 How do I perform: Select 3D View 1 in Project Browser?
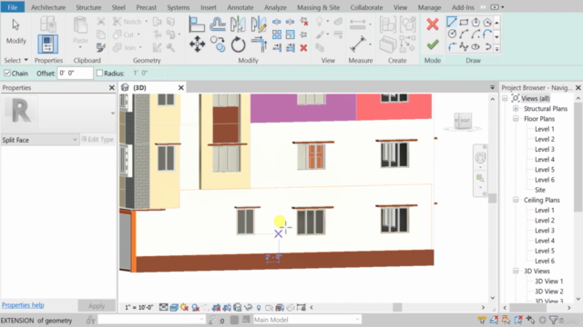pos(548,281)
